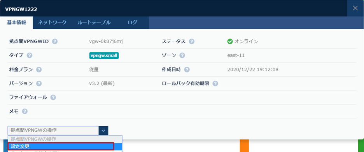Click help icon next to バージョン
The image size is (364, 152).
tap(39, 83)
